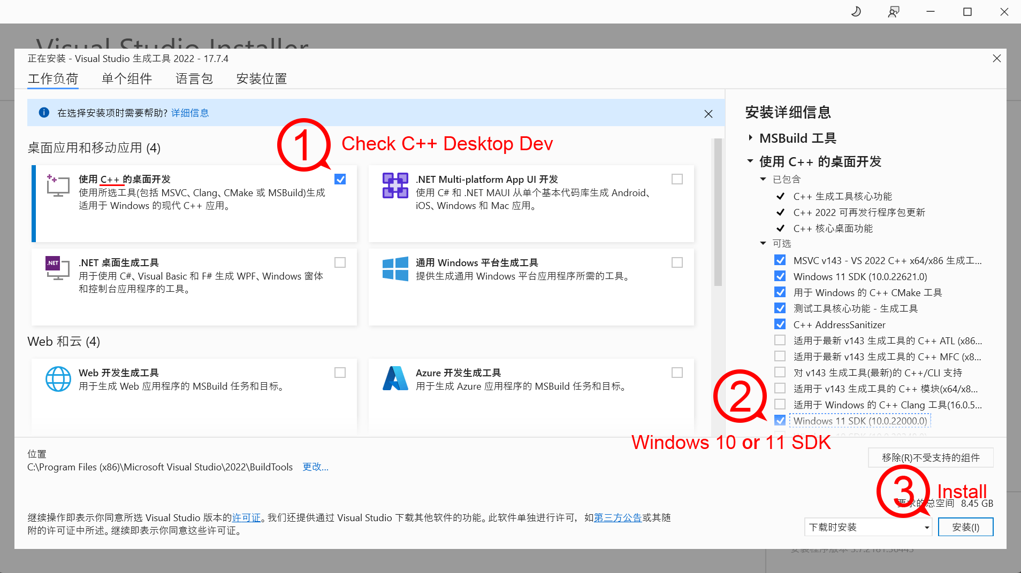Click the Universal Windows Platform tools icon
Viewport: 1021px width, 573px height.
click(x=395, y=268)
